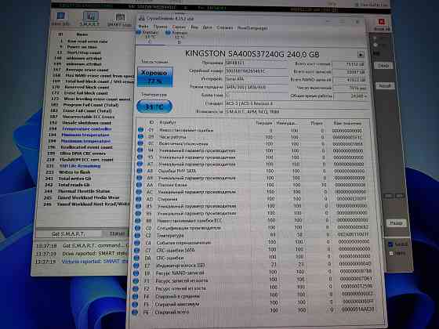Select 'Thermal Throttle Status' in Victoria list
The width and height of the screenshot is (439, 329).
[83, 191]
